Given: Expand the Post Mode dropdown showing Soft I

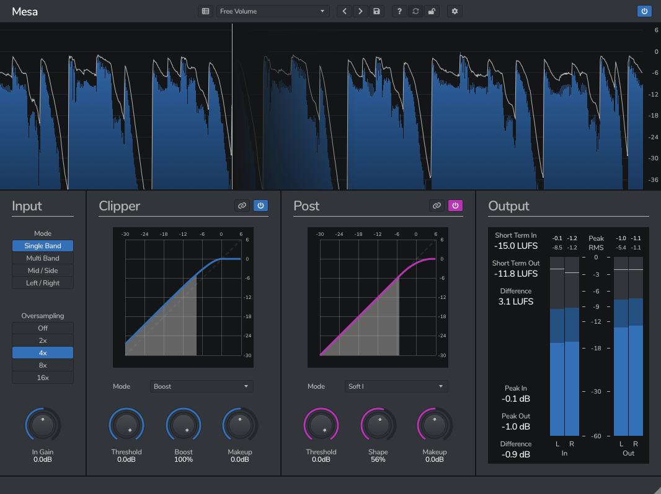Looking at the screenshot, I should tap(396, 386).
